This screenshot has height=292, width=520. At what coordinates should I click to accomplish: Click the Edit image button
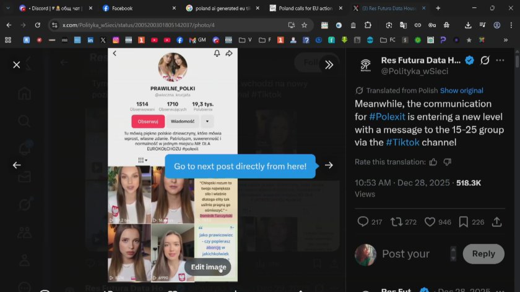(x=208, y=267)
